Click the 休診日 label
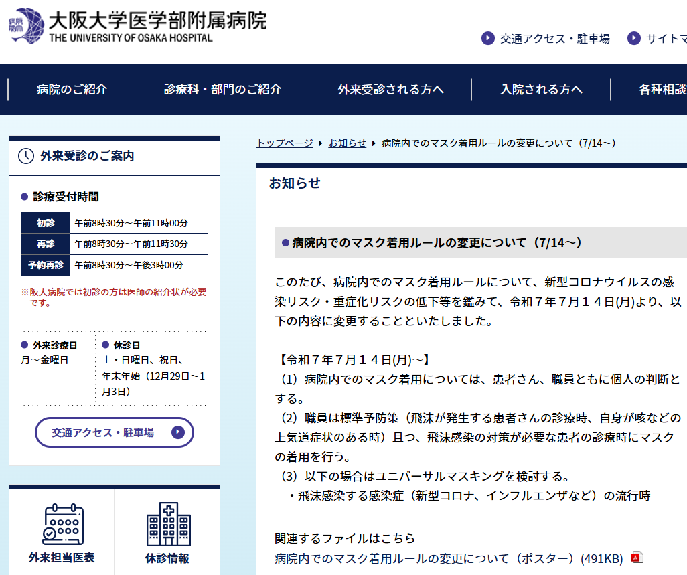687x575 pixels. coord(127,345)
